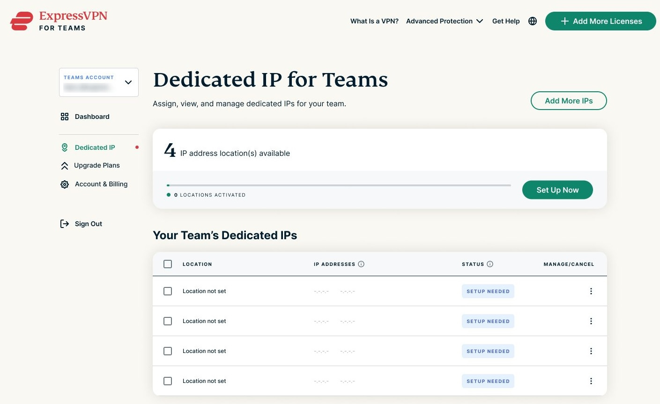Click the Sign Out door icon
This screenshot has width=660, height=404.
(x=65, y=224)
